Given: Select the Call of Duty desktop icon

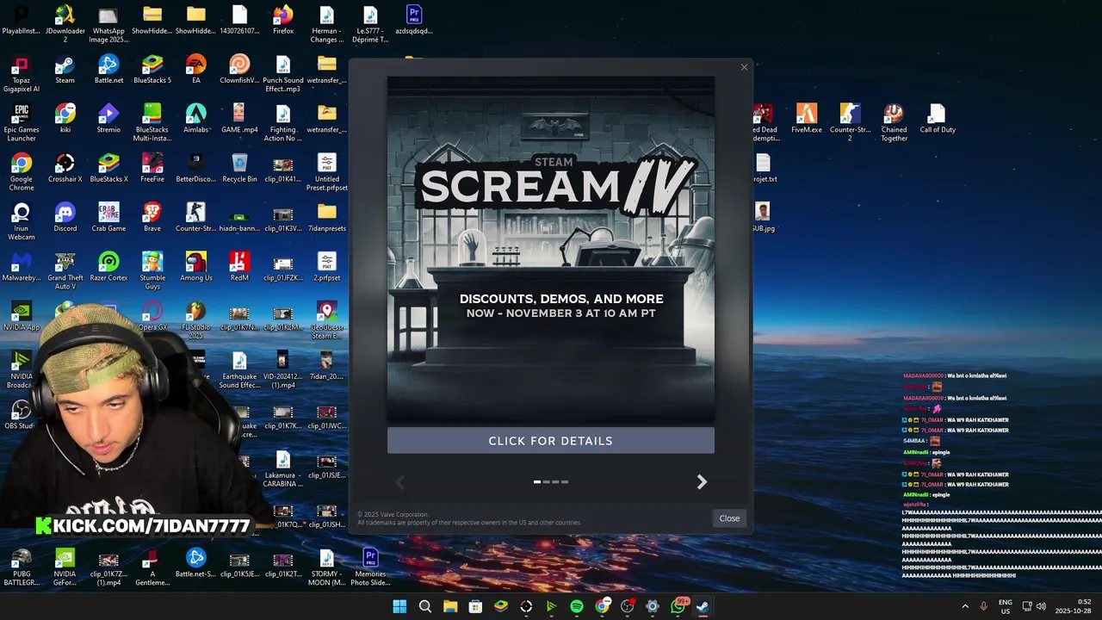Looking at the screenshot, I should (938, 119).
